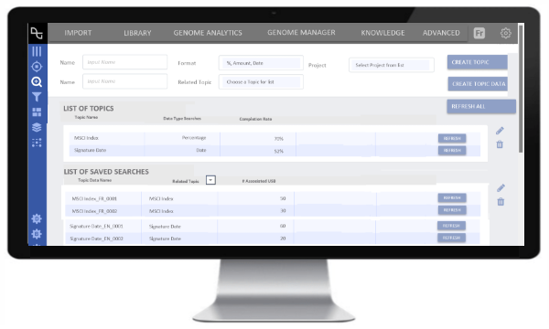Open the Related Topic chooser field
The width and height of the screenshot is (549, 329).
261,82
